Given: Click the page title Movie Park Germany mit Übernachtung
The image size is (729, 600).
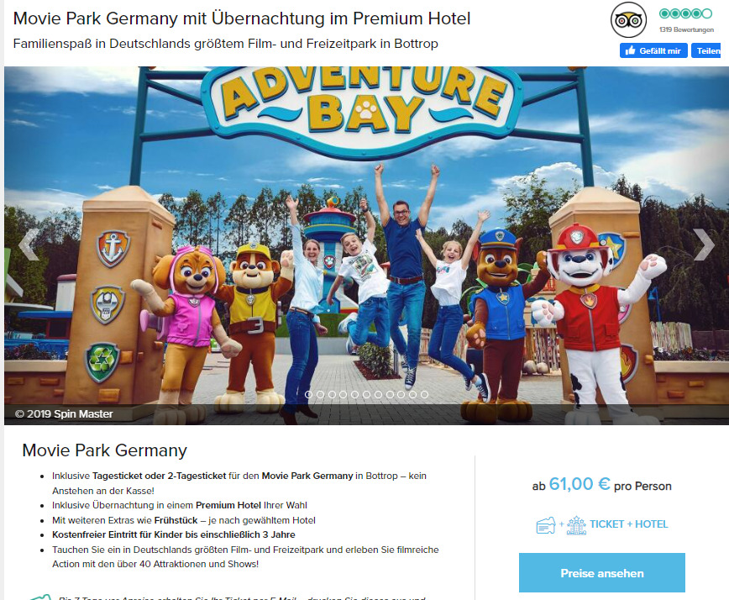Looking at the screenshot, I should pos(242,18).
